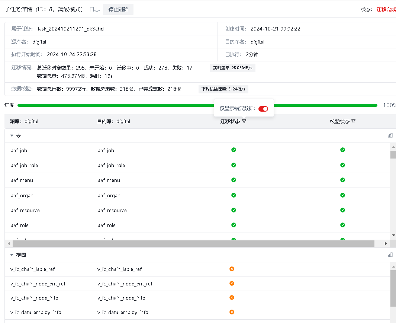Select source table aaf_role
The width and height of the screenshot is (396, 323).
tap(20, 226)
